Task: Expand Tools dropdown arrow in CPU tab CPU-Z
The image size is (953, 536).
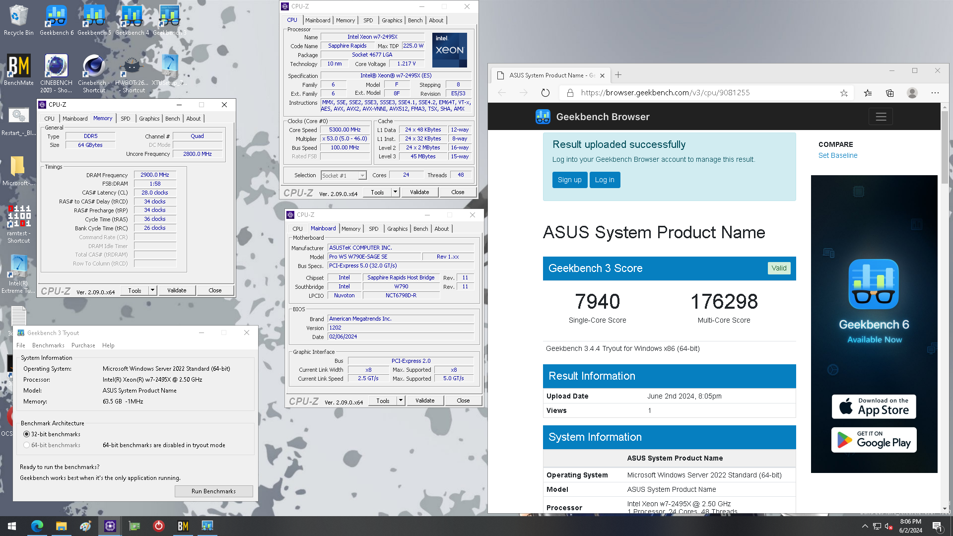Action: click(396, 192)
